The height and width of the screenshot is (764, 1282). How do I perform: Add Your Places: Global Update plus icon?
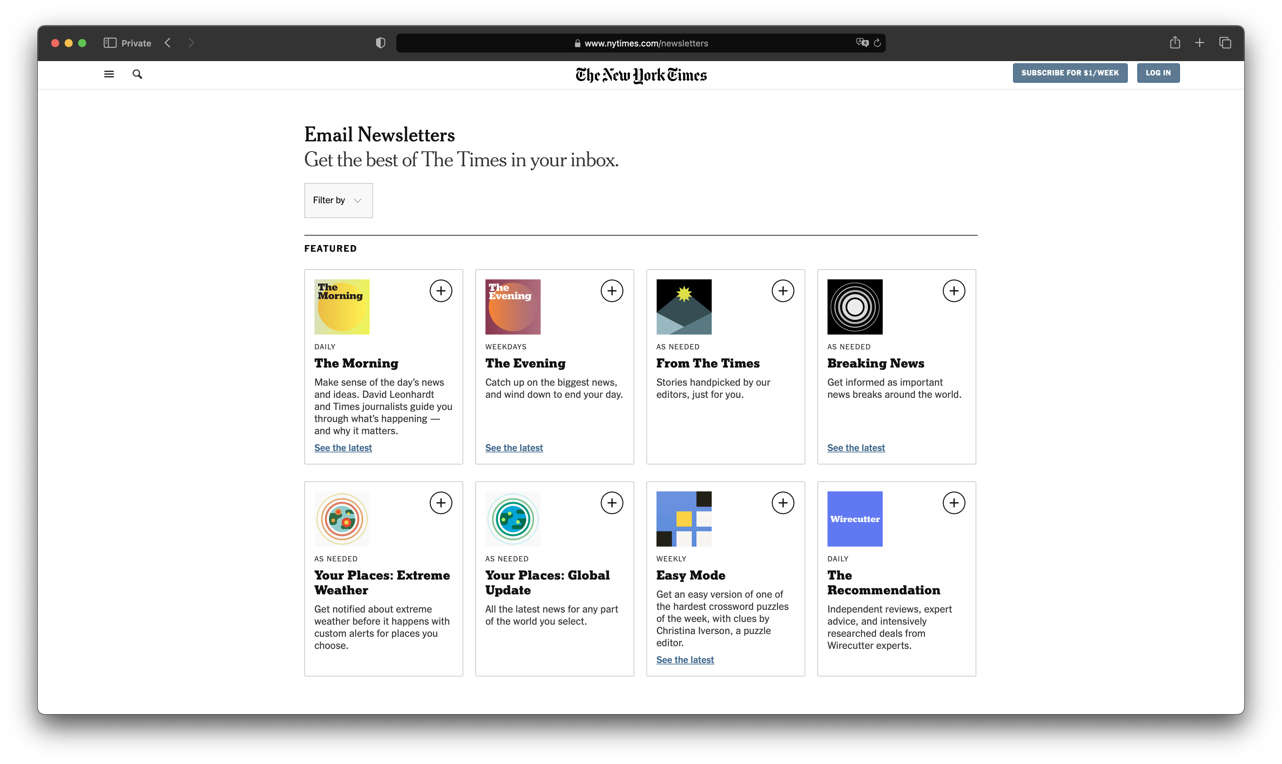(612, 503)
